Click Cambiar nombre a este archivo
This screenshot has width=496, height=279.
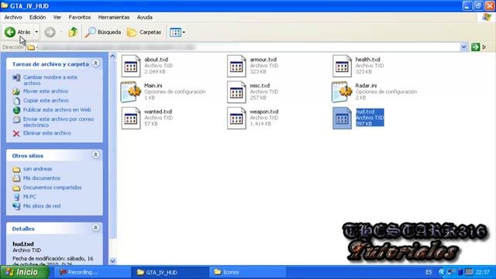pyautogui.click(x=50, y=80)
